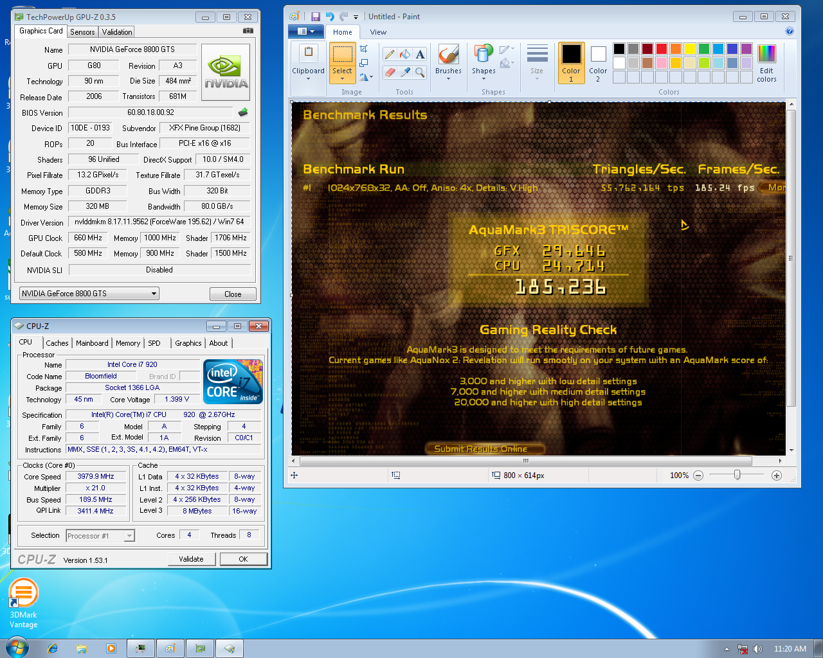This screenshot has width=823, height=658.
Task: Open the Shape outline dropdown
Action: tap(507, 49)
